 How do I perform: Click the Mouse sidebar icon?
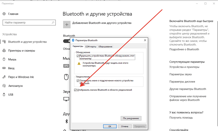click(4, 59)
